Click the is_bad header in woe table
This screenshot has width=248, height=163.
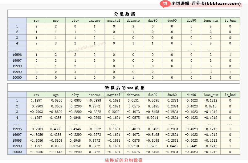[x=230, y=95]
